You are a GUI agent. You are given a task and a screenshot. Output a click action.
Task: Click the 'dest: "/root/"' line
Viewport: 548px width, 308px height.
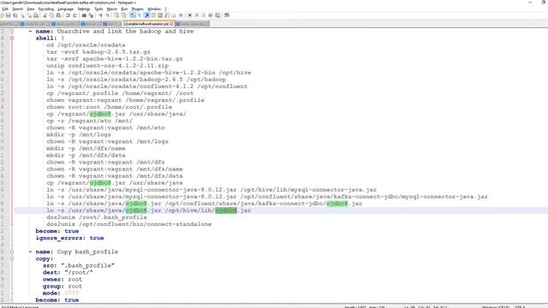click(68, 272)
